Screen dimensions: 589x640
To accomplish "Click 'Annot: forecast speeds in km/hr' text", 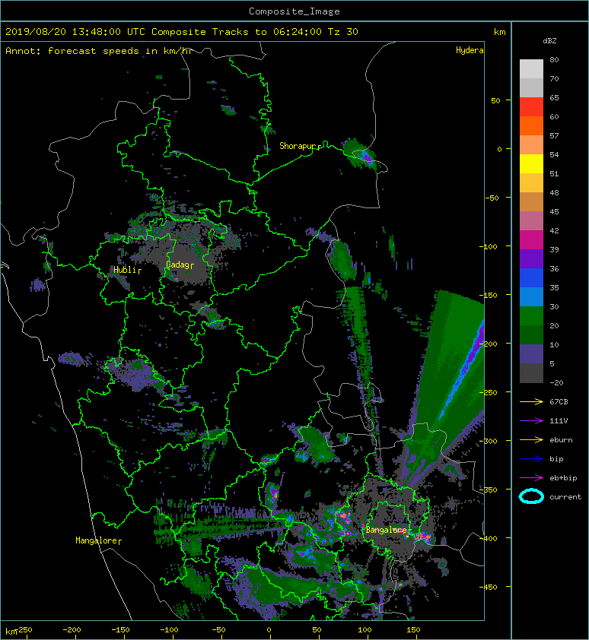I will pyautogui.click(x=99, y=51).
